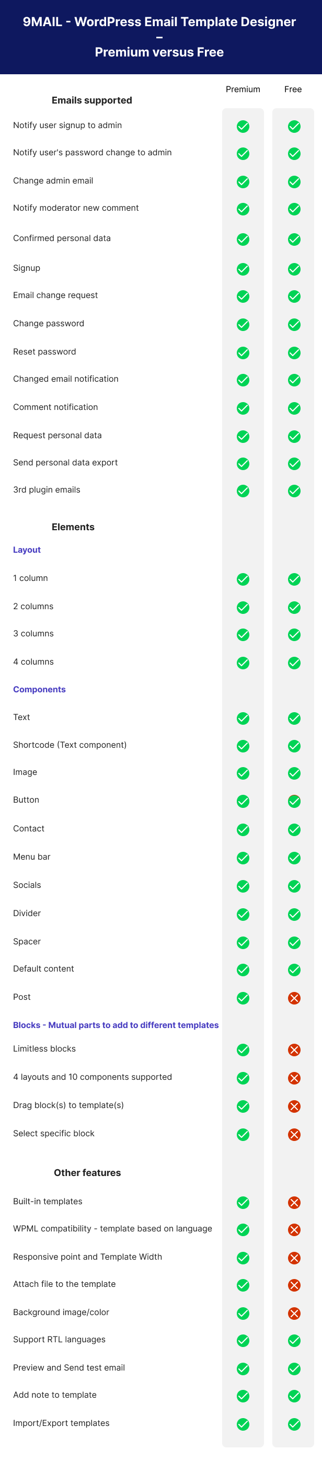Viewport: 322px width, 1461px height.
Task: Click Free checkmark for Button component
Action: click(294, 802)
